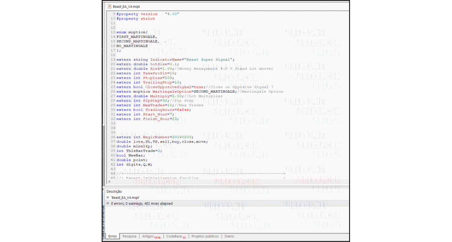
Task: Select the Erros tab
Action: [112, 236]
